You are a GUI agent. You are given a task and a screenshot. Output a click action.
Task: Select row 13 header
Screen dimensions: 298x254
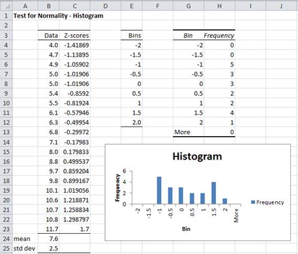[x=6, y=132]
